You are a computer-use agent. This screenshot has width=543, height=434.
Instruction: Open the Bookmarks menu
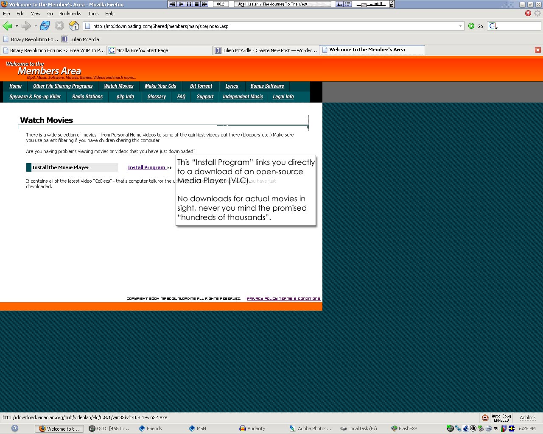pyautogui.click(x=70, y=14)
